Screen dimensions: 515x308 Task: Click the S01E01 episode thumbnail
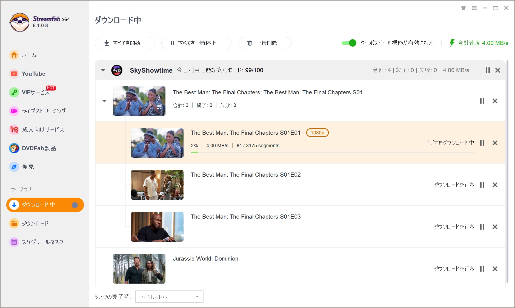(x=157, y=143)
